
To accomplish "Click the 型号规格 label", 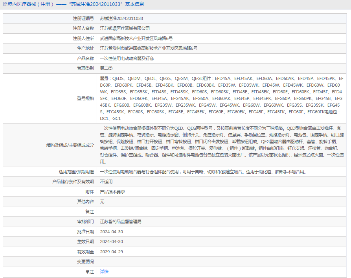I will (x=85, y=98).
